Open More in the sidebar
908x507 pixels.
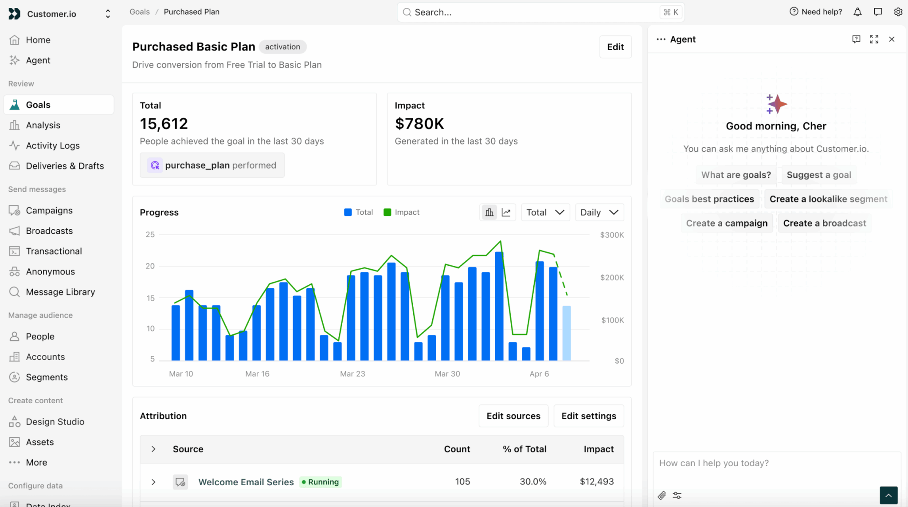59,463
